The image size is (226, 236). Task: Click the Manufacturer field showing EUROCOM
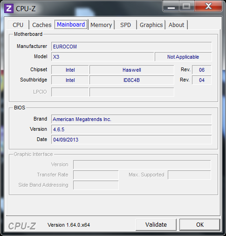tap(131, 47)
